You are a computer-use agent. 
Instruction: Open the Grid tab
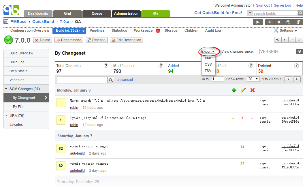pyautogui.click(x=67, y=14)
